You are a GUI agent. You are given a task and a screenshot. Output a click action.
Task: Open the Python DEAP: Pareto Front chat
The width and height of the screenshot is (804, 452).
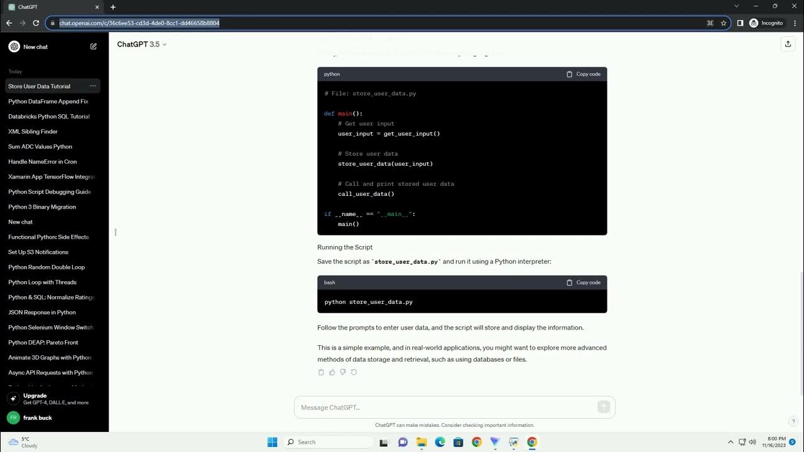point(53,342)
